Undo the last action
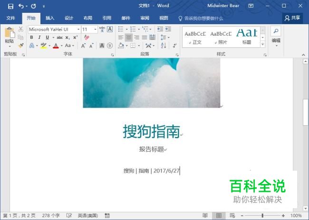 [x=21, y=6]
